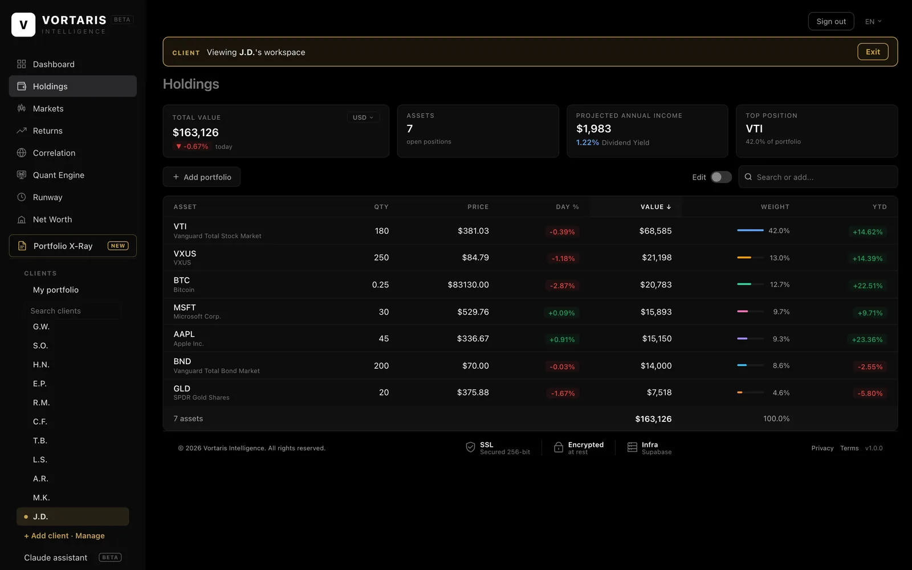Sort table by the VALUE column header
The image size is (912, 570).
(655, 207)
